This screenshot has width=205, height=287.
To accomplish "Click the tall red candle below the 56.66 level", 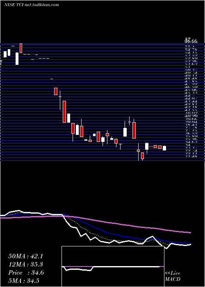I will pos(21,48).
